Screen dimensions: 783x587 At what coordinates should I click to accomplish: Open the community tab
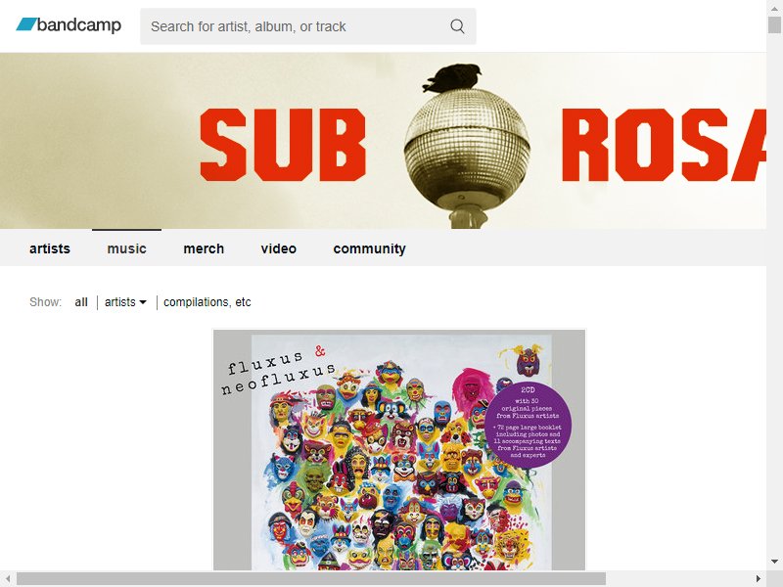point(370,248)
